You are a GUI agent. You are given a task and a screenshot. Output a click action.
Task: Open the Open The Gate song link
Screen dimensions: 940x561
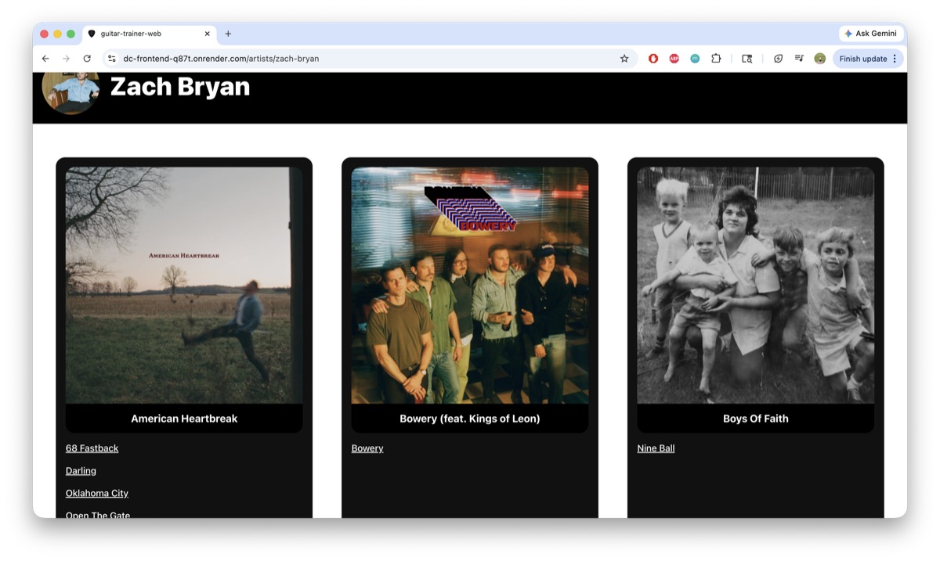(98, 514)
